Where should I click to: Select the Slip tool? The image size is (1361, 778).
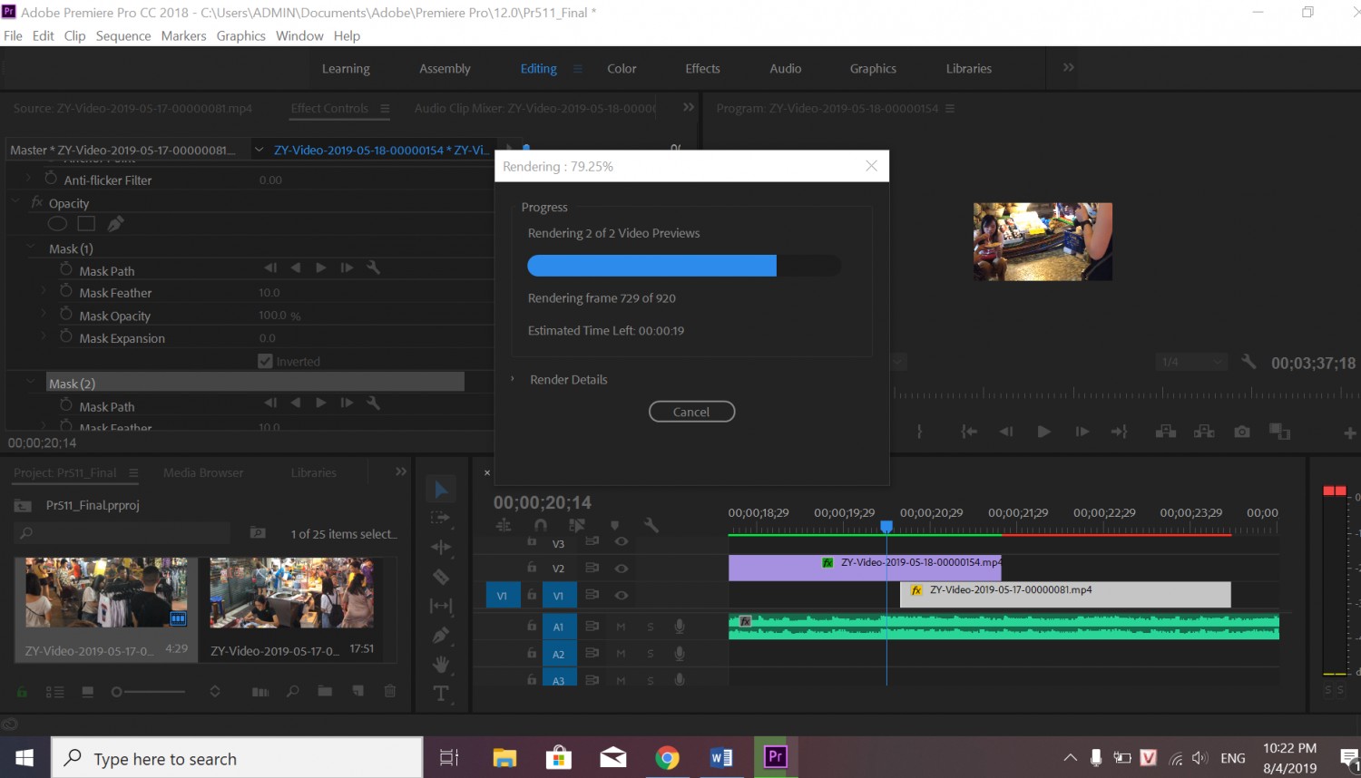441,606
